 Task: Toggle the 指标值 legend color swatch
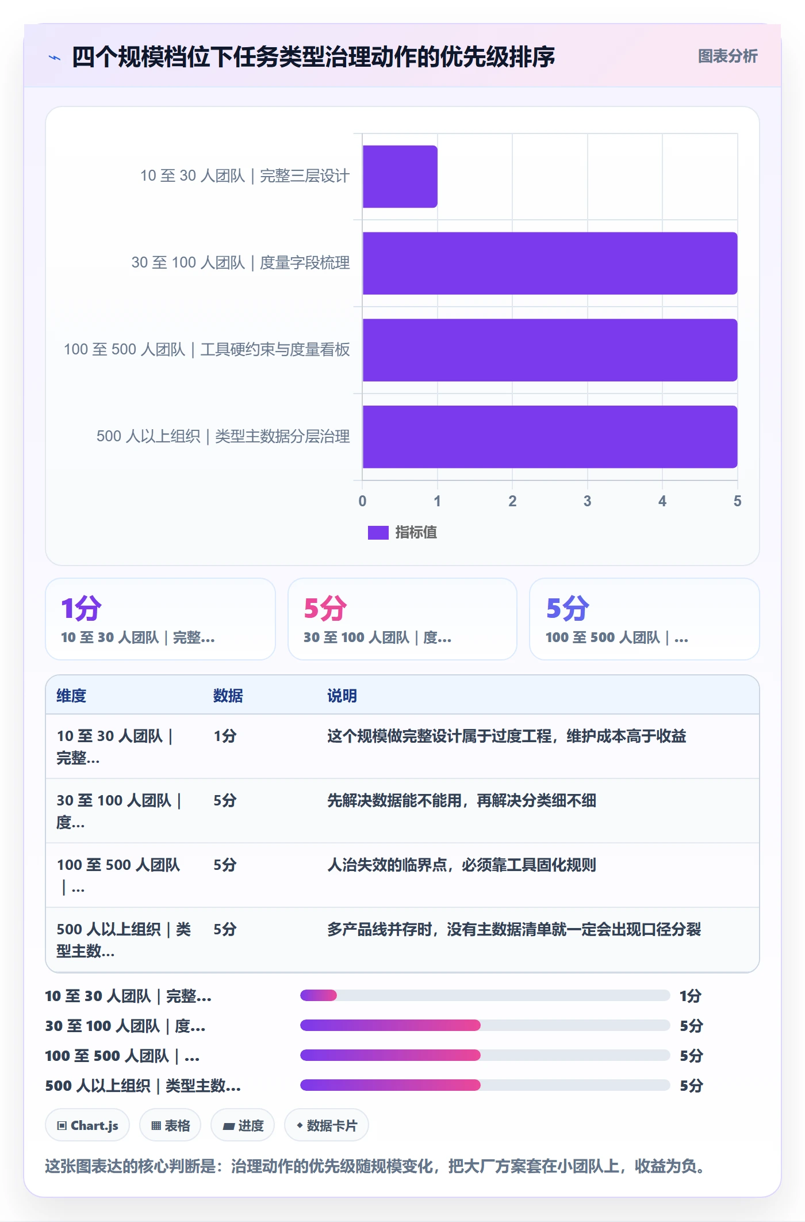(378, 533)
